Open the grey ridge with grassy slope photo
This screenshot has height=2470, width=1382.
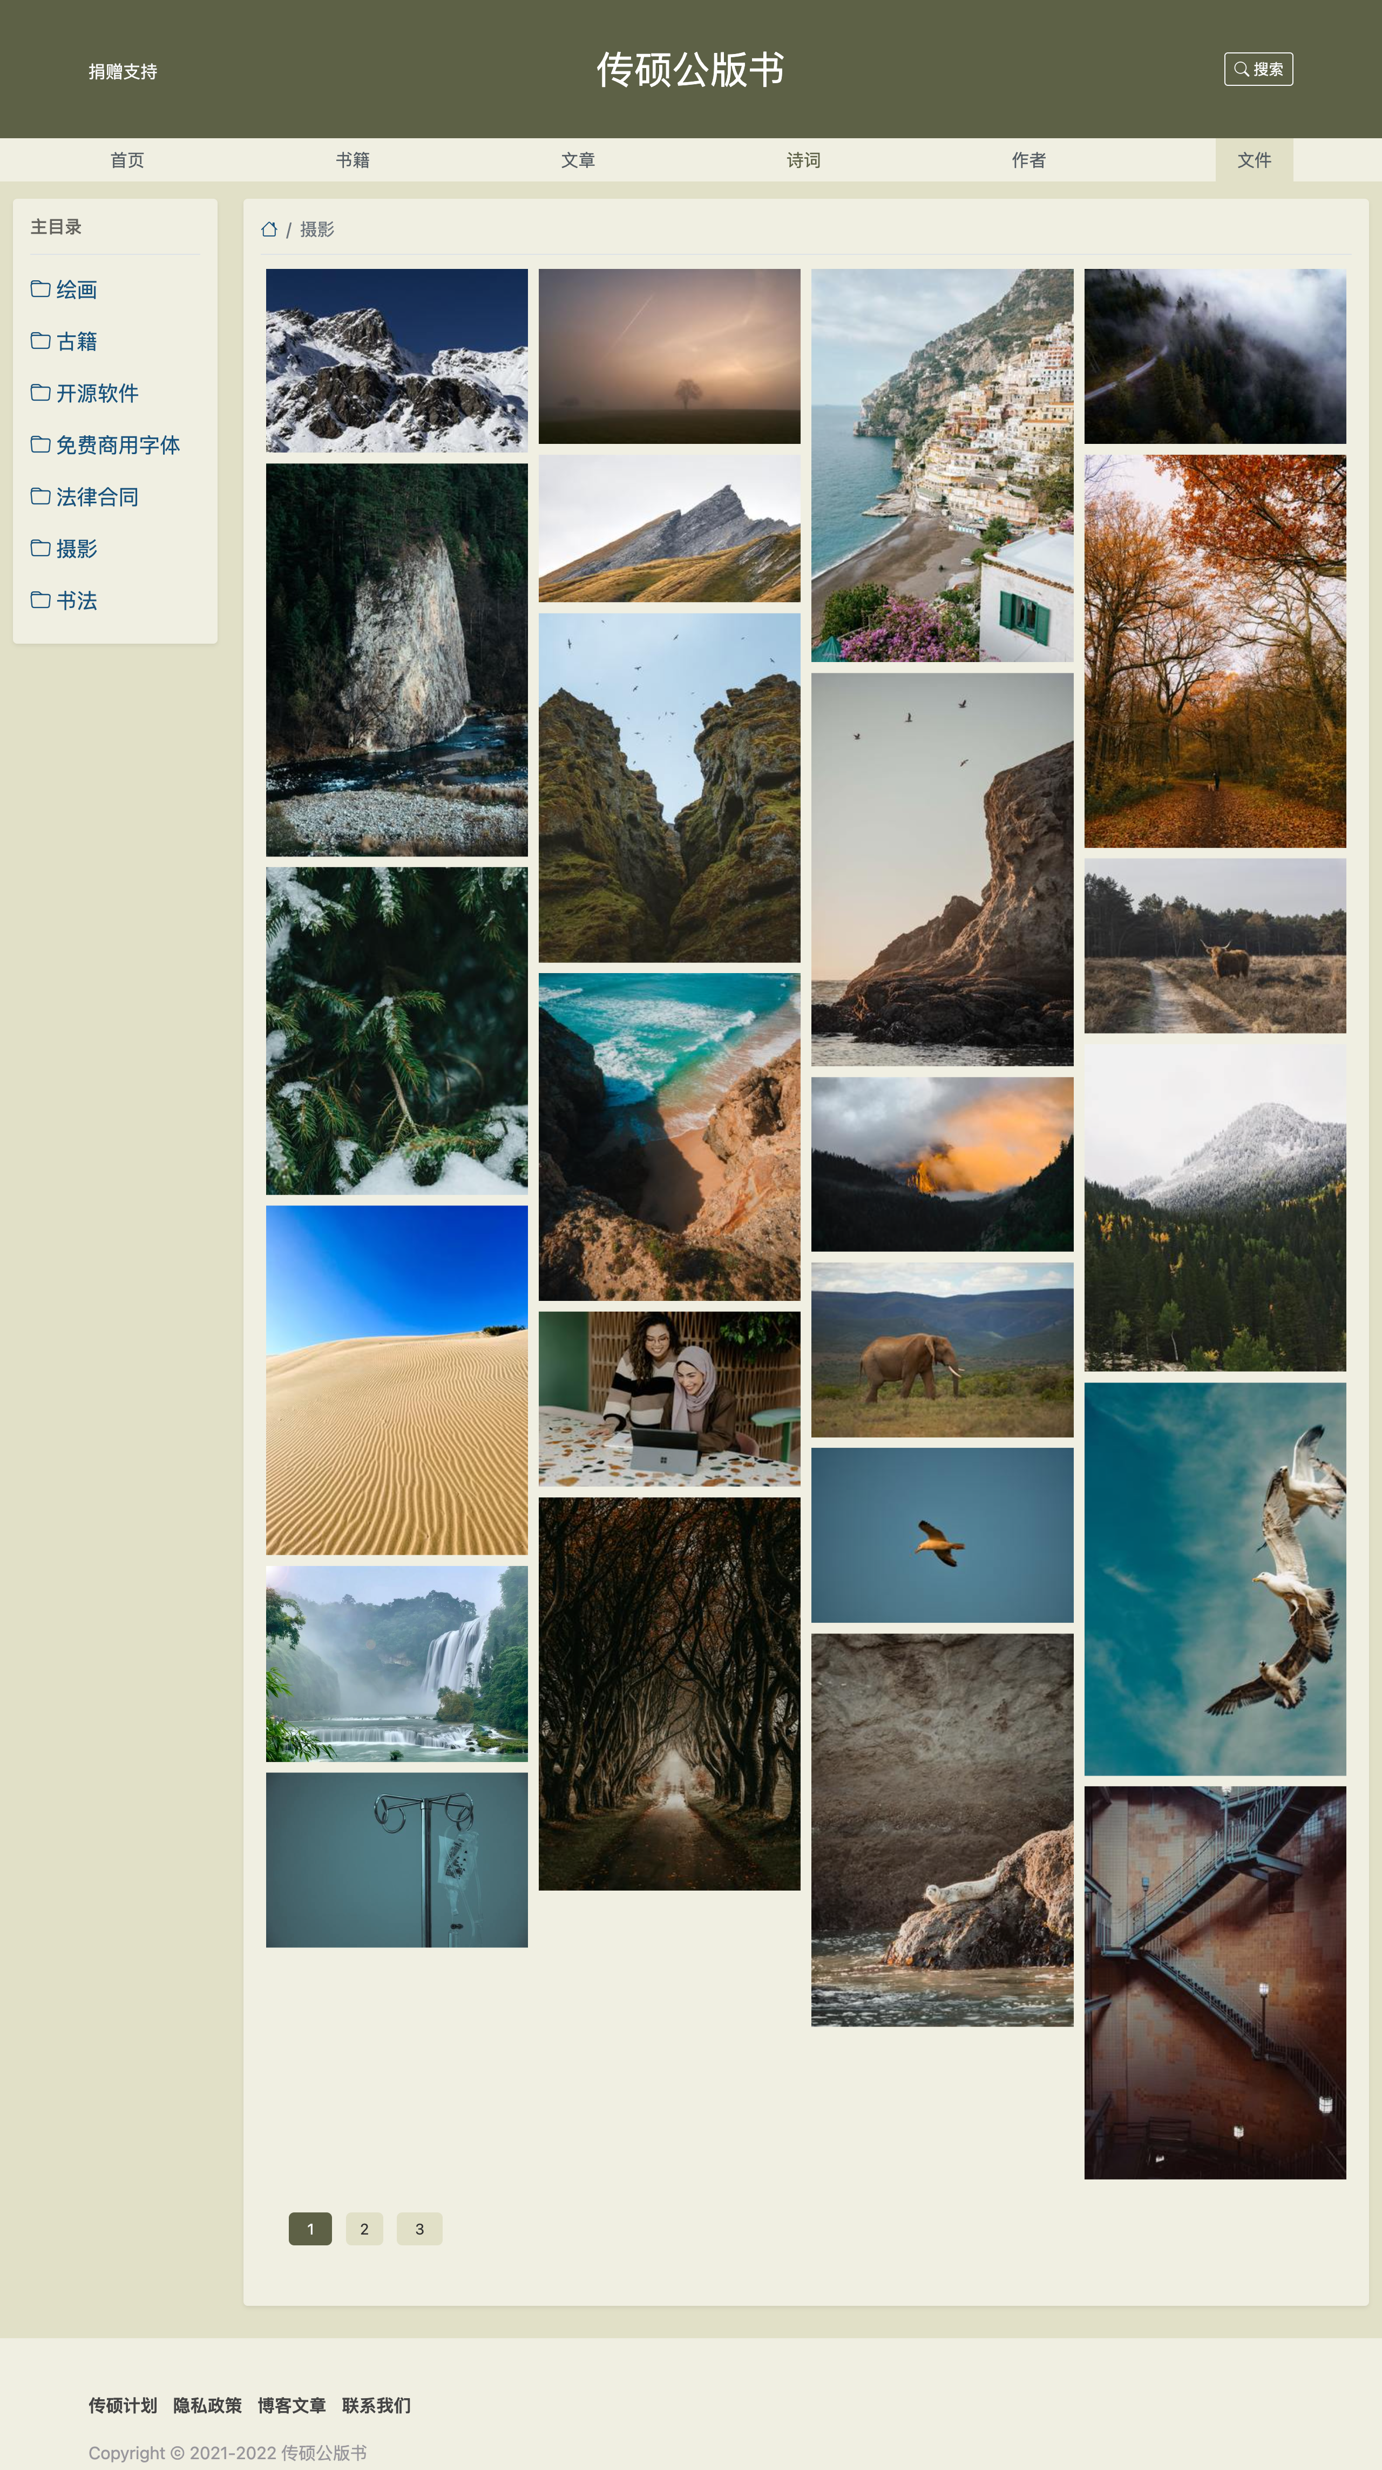point(669,528)
